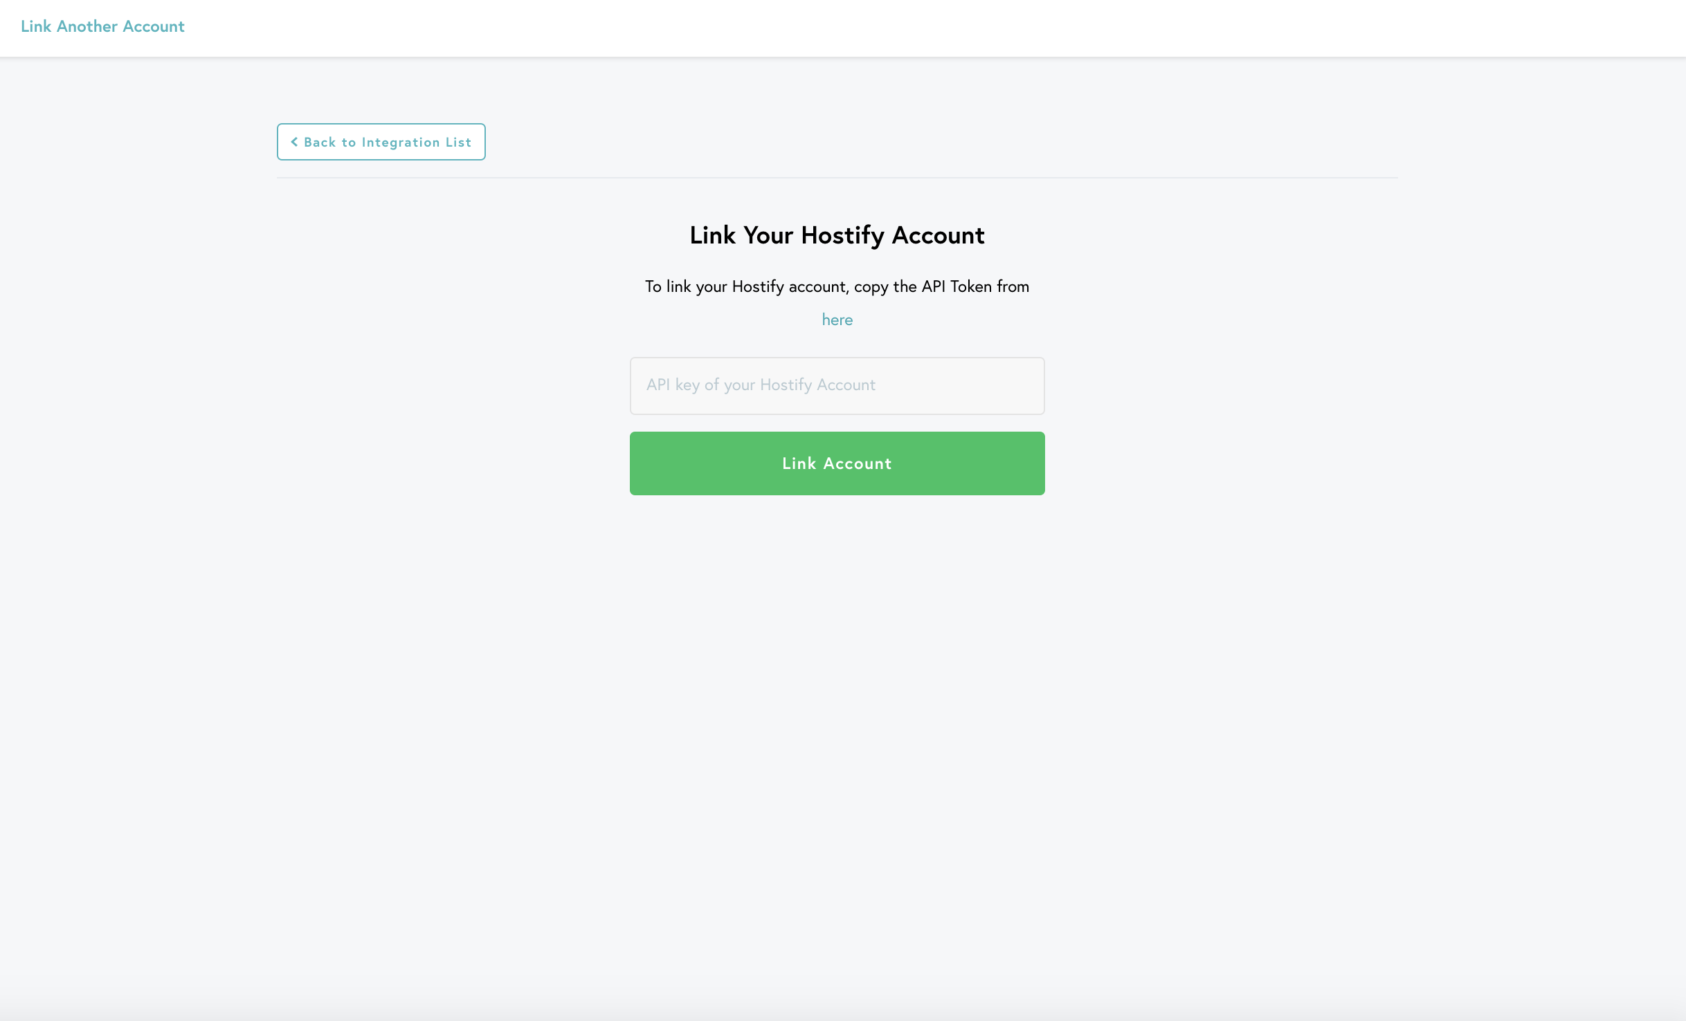Submit the form with Link Account

tap(837, 463)
